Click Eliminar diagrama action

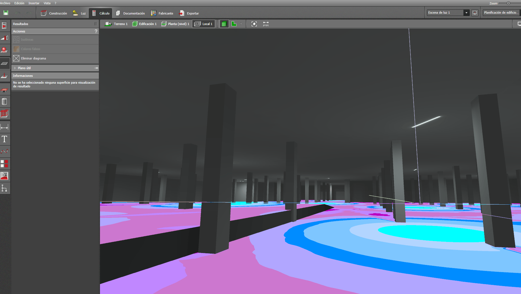[33, 58]
